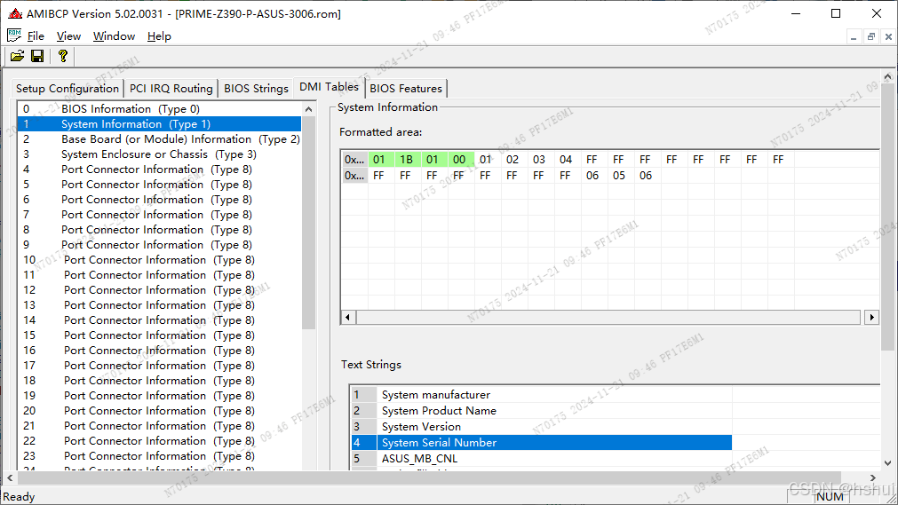The width and height of the screenshot is (898, 505).
Task: Minimize the inner MDI child window
Action: click(854, 36)
